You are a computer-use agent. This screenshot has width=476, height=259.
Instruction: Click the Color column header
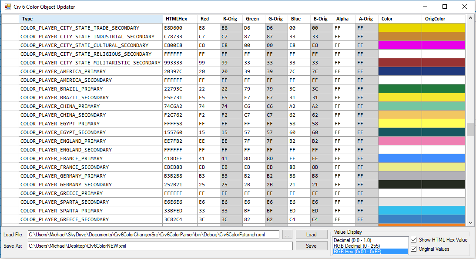pyautogui.click(x=400, y=19)
